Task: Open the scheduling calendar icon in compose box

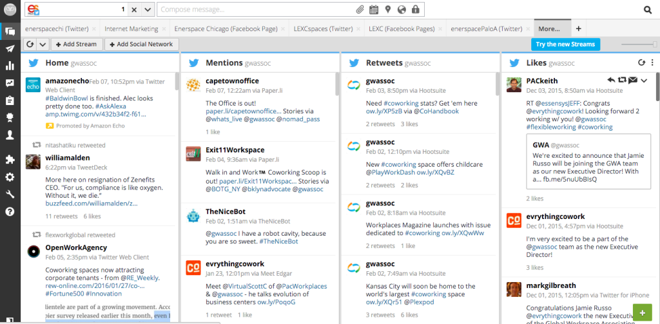Action: point(373,9)
